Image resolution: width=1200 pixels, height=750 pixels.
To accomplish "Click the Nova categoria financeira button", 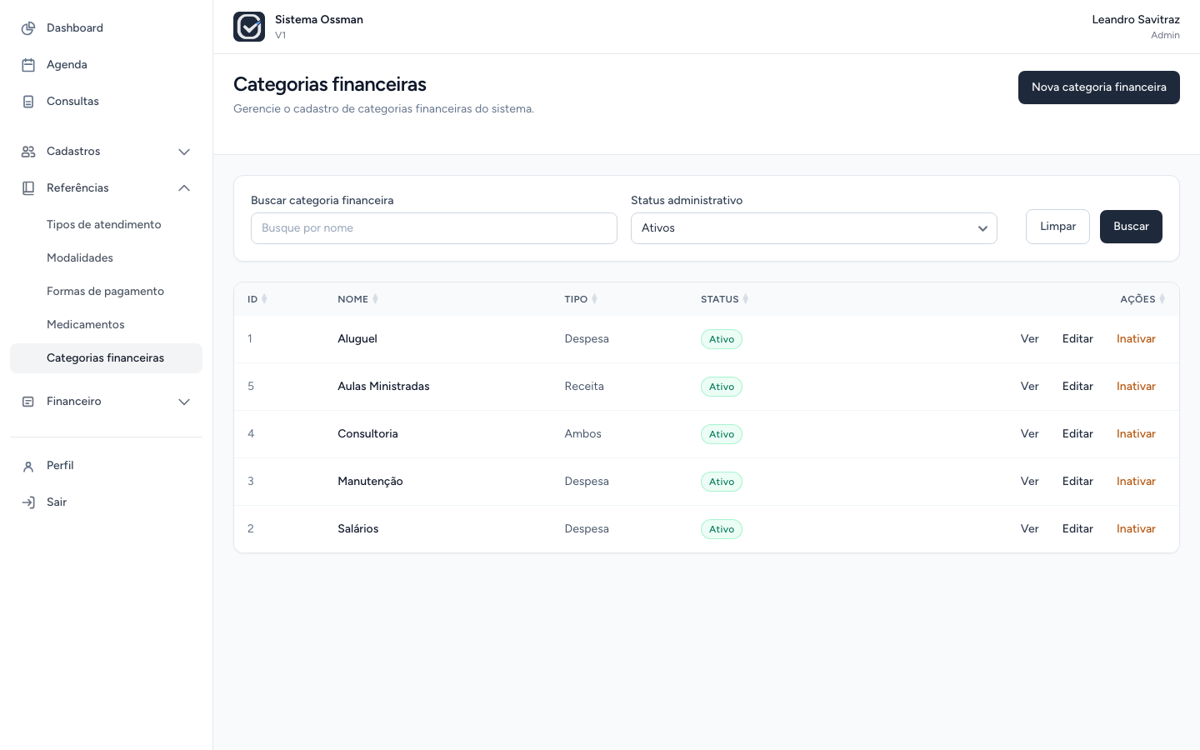I will click(1099, 87).
